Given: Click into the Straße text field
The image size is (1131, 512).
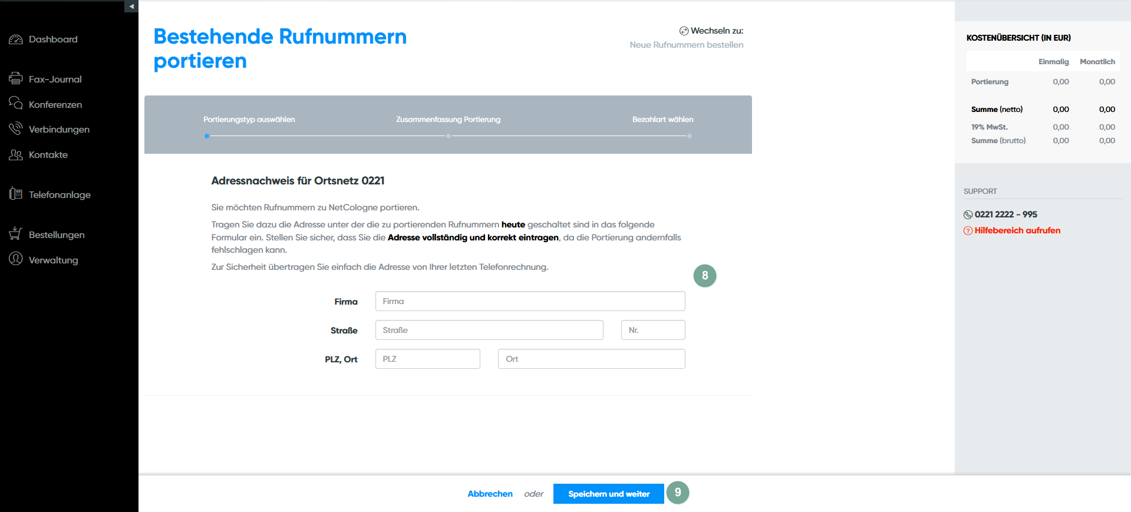Looking at the screenshot, I should coord(489,330).
